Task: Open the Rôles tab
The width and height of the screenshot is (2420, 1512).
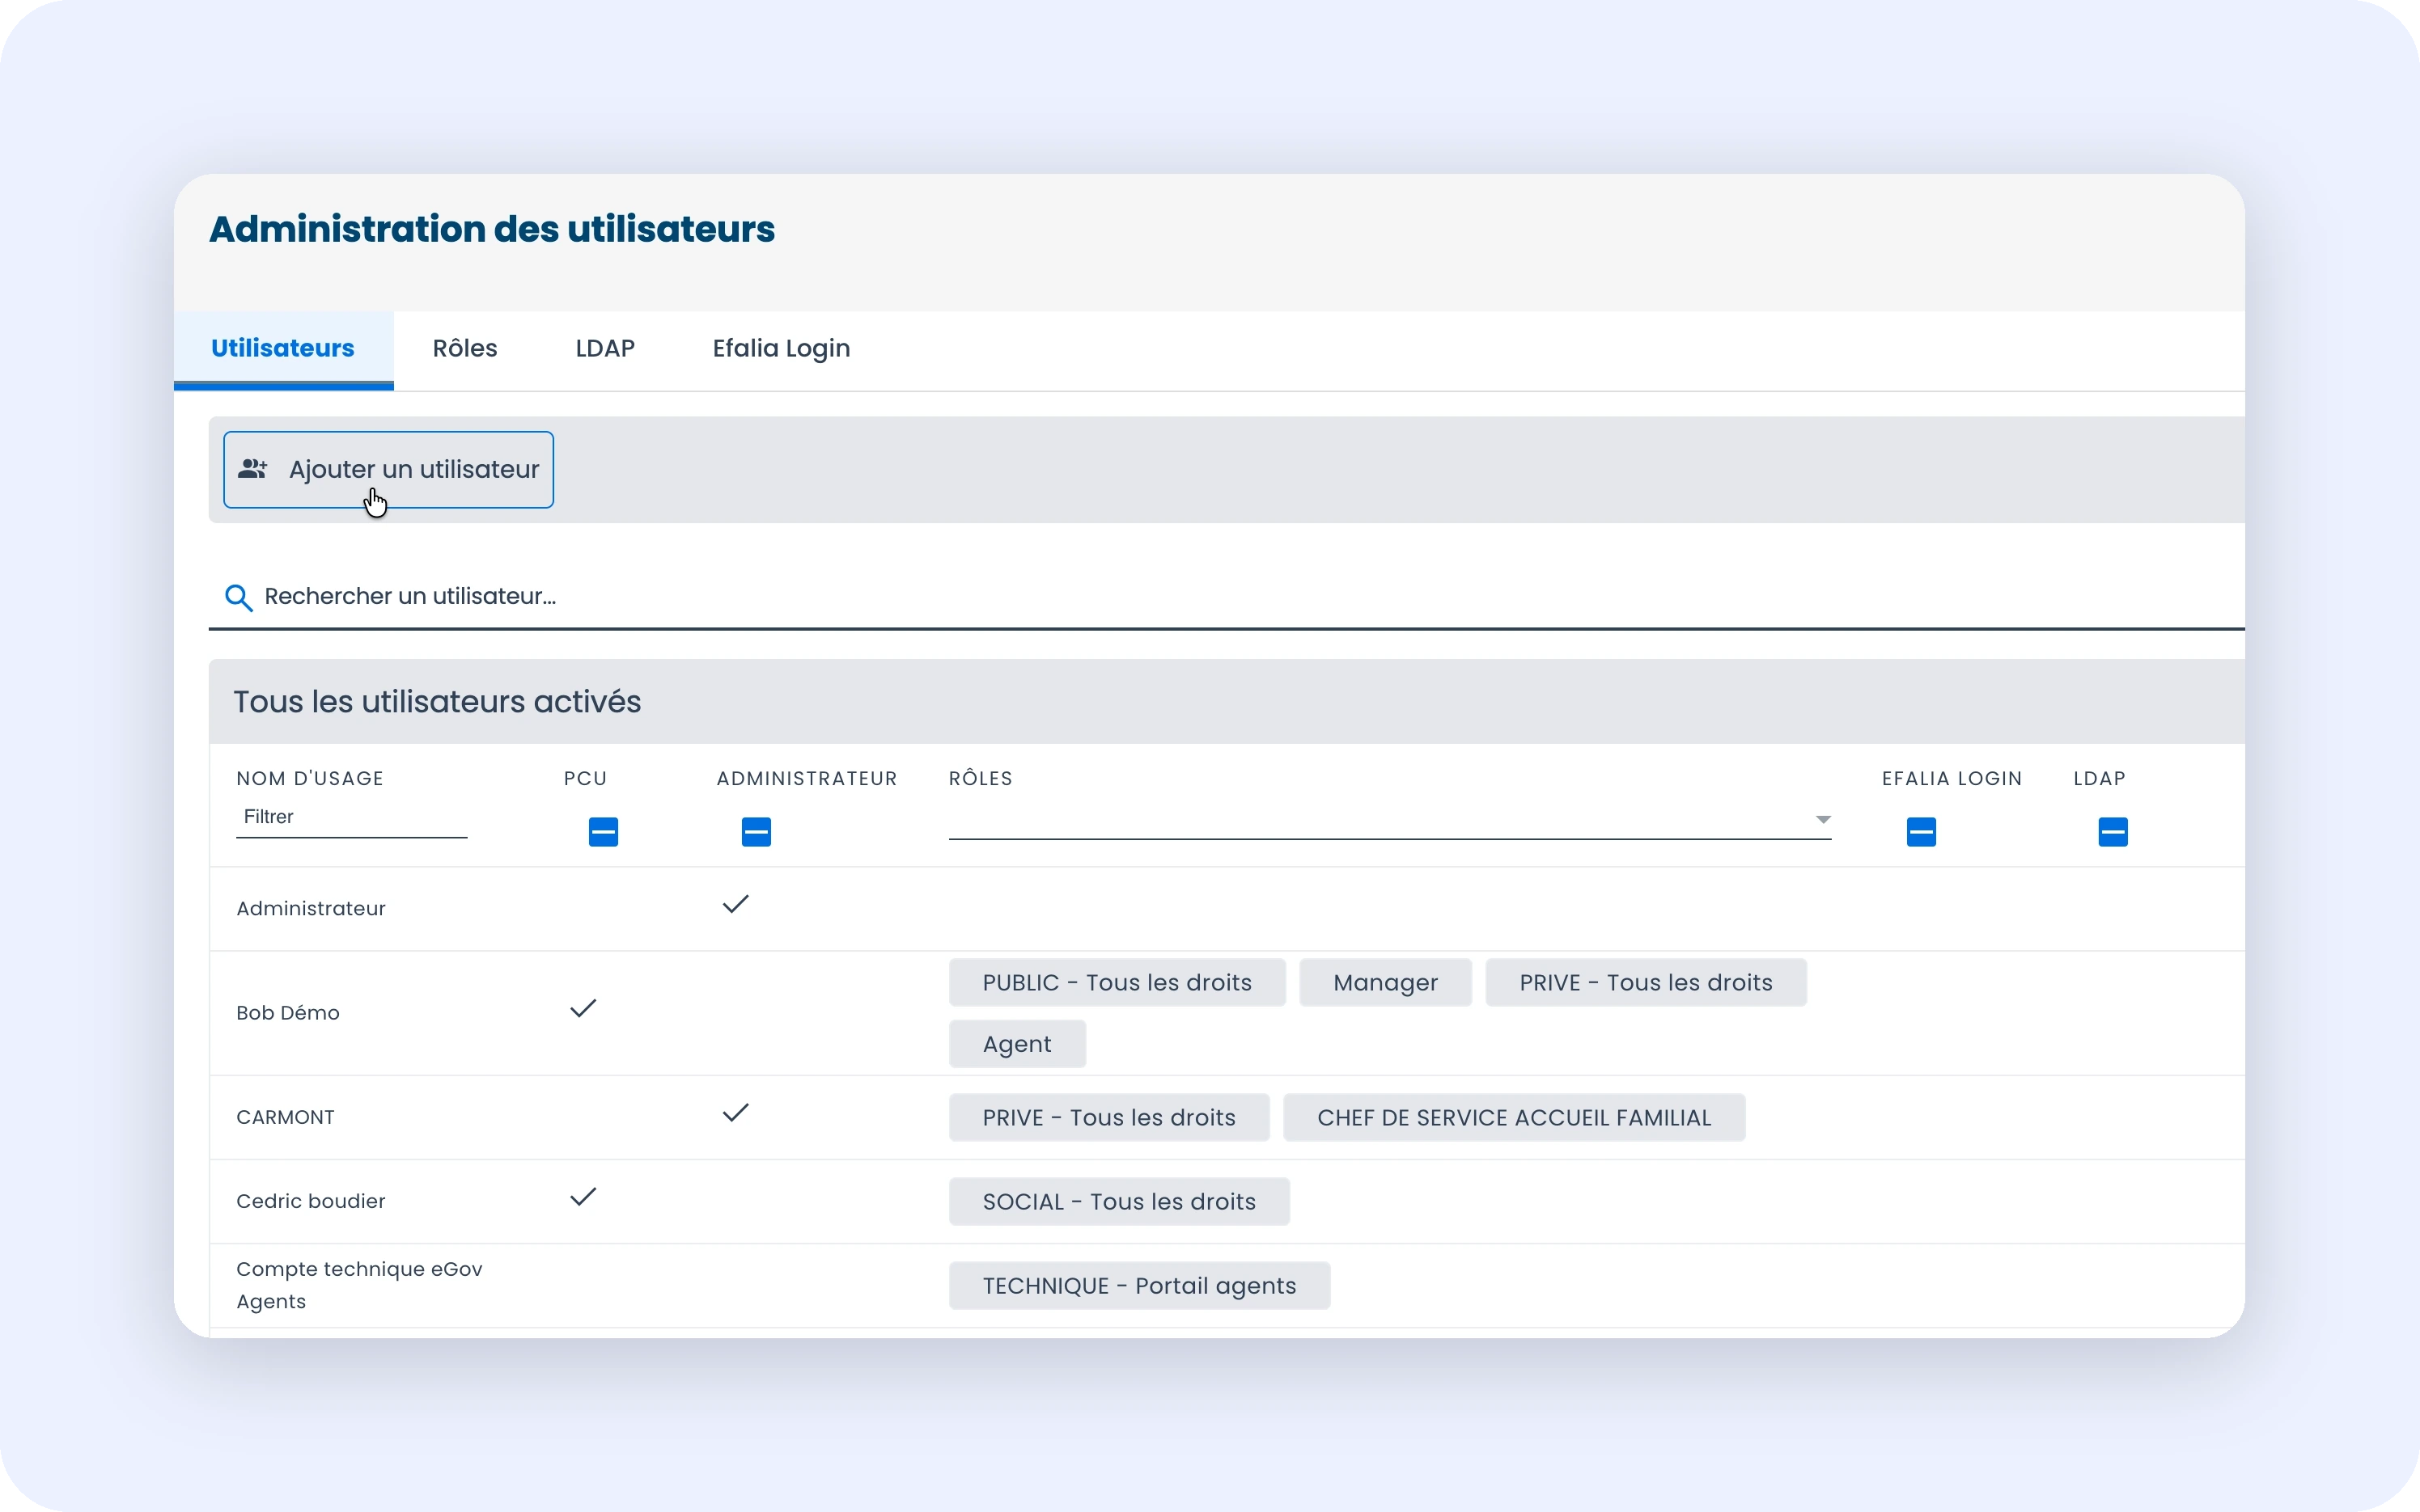Action: pyautogui.click(x=465, y=349)
